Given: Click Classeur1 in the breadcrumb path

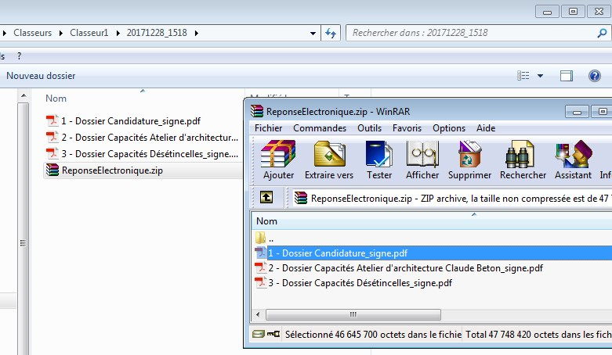Looking at the screenshot, I should point(89,33).
